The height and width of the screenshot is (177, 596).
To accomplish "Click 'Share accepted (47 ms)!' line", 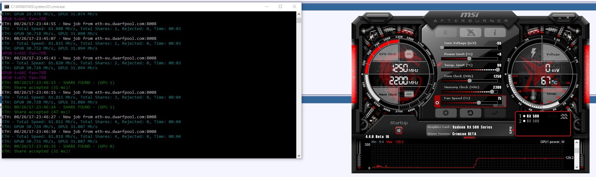I will [36, 112].
